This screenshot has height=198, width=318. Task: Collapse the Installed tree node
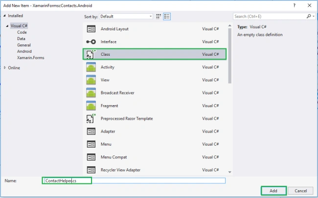tap(4, 16)
